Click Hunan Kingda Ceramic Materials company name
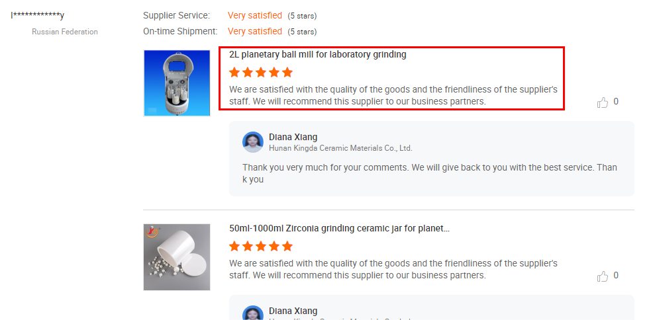Screen dimensions: 651x320 (340, 148)
